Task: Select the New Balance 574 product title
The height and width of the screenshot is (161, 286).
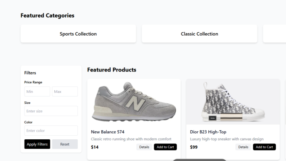Action: coord(107,132)
